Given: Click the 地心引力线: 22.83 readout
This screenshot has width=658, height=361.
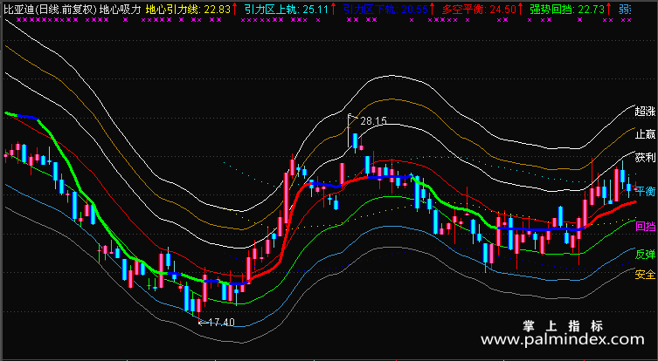Looking at the screenshot, I should (188, 9).
